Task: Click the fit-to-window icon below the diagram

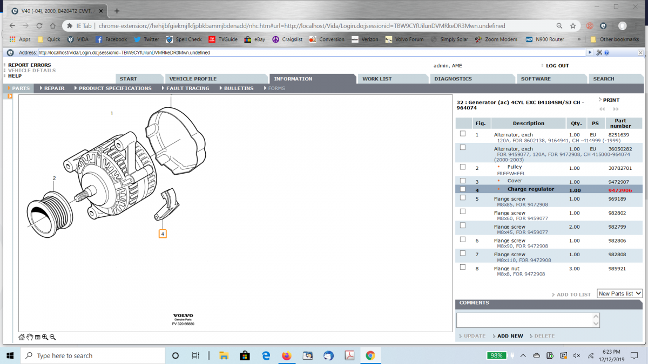Action: point(37,337)
